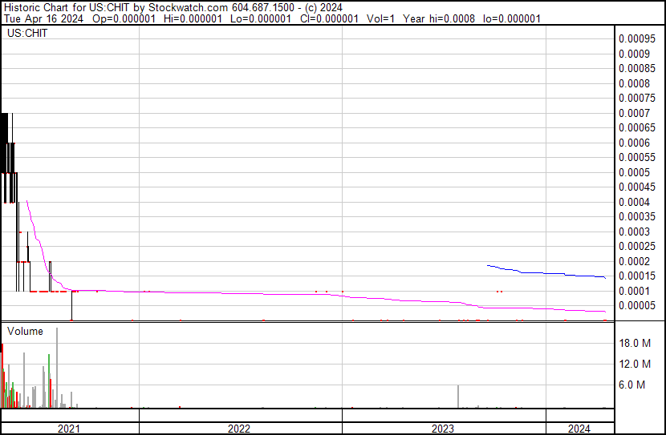Select the 2024 year label on timeline
The image size is (666, 435).
tap(579, 429)
